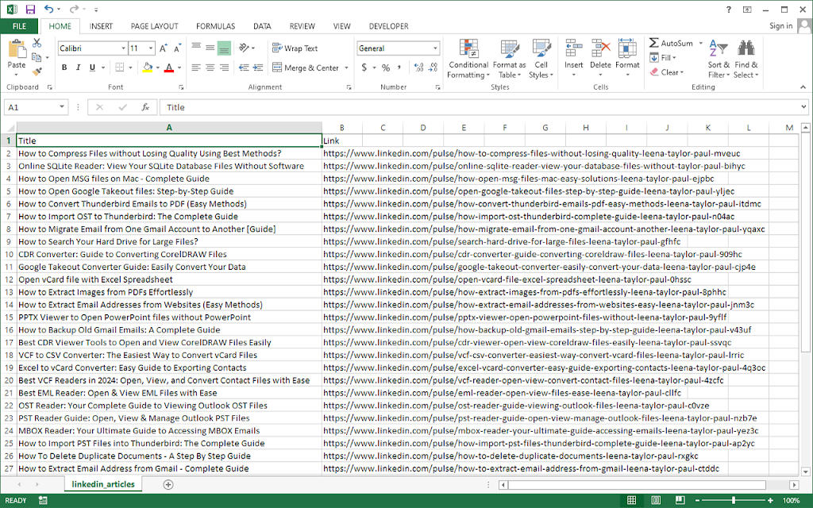Click the Undo arrow icon
Screen dimensions: 813x508
coord(49,9)
